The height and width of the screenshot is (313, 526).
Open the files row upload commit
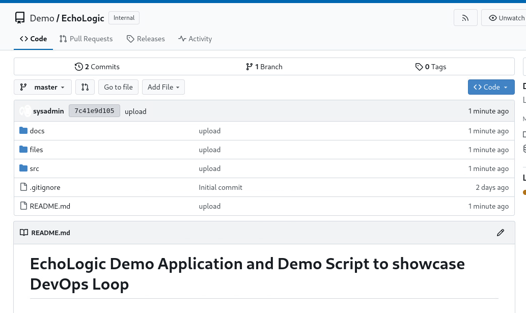pos(210,150)
